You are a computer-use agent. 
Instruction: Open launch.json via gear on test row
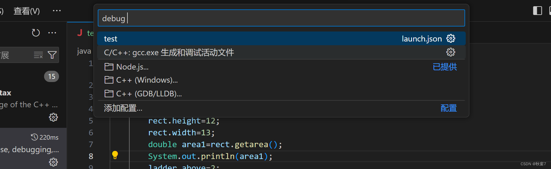[451, 39]
